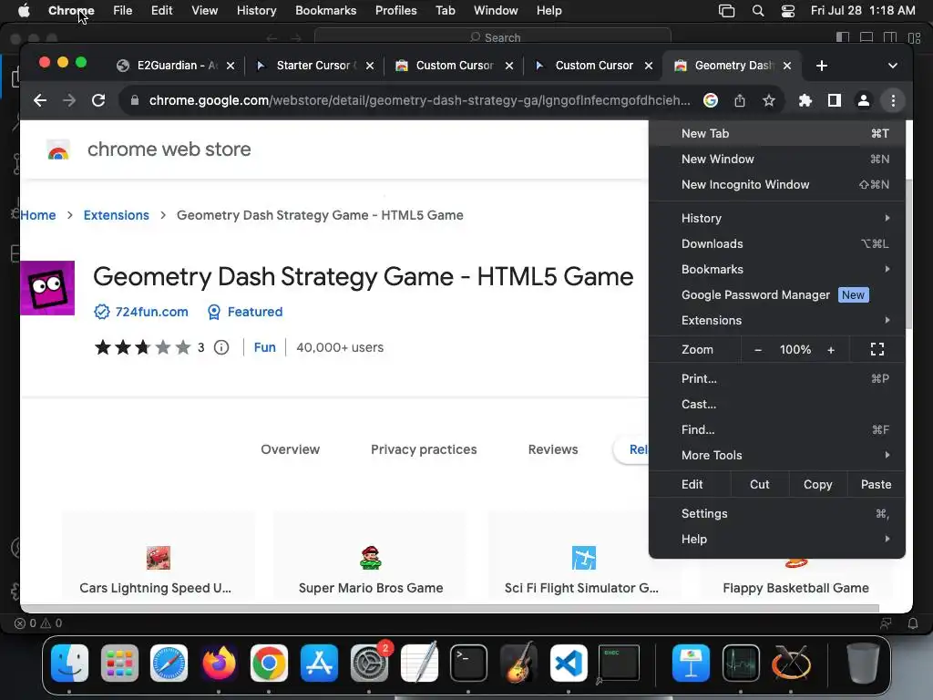Open the Fun category link
The width and height of the screenshot is (933, 700).
pyautogui.click(x=265, y=347)
